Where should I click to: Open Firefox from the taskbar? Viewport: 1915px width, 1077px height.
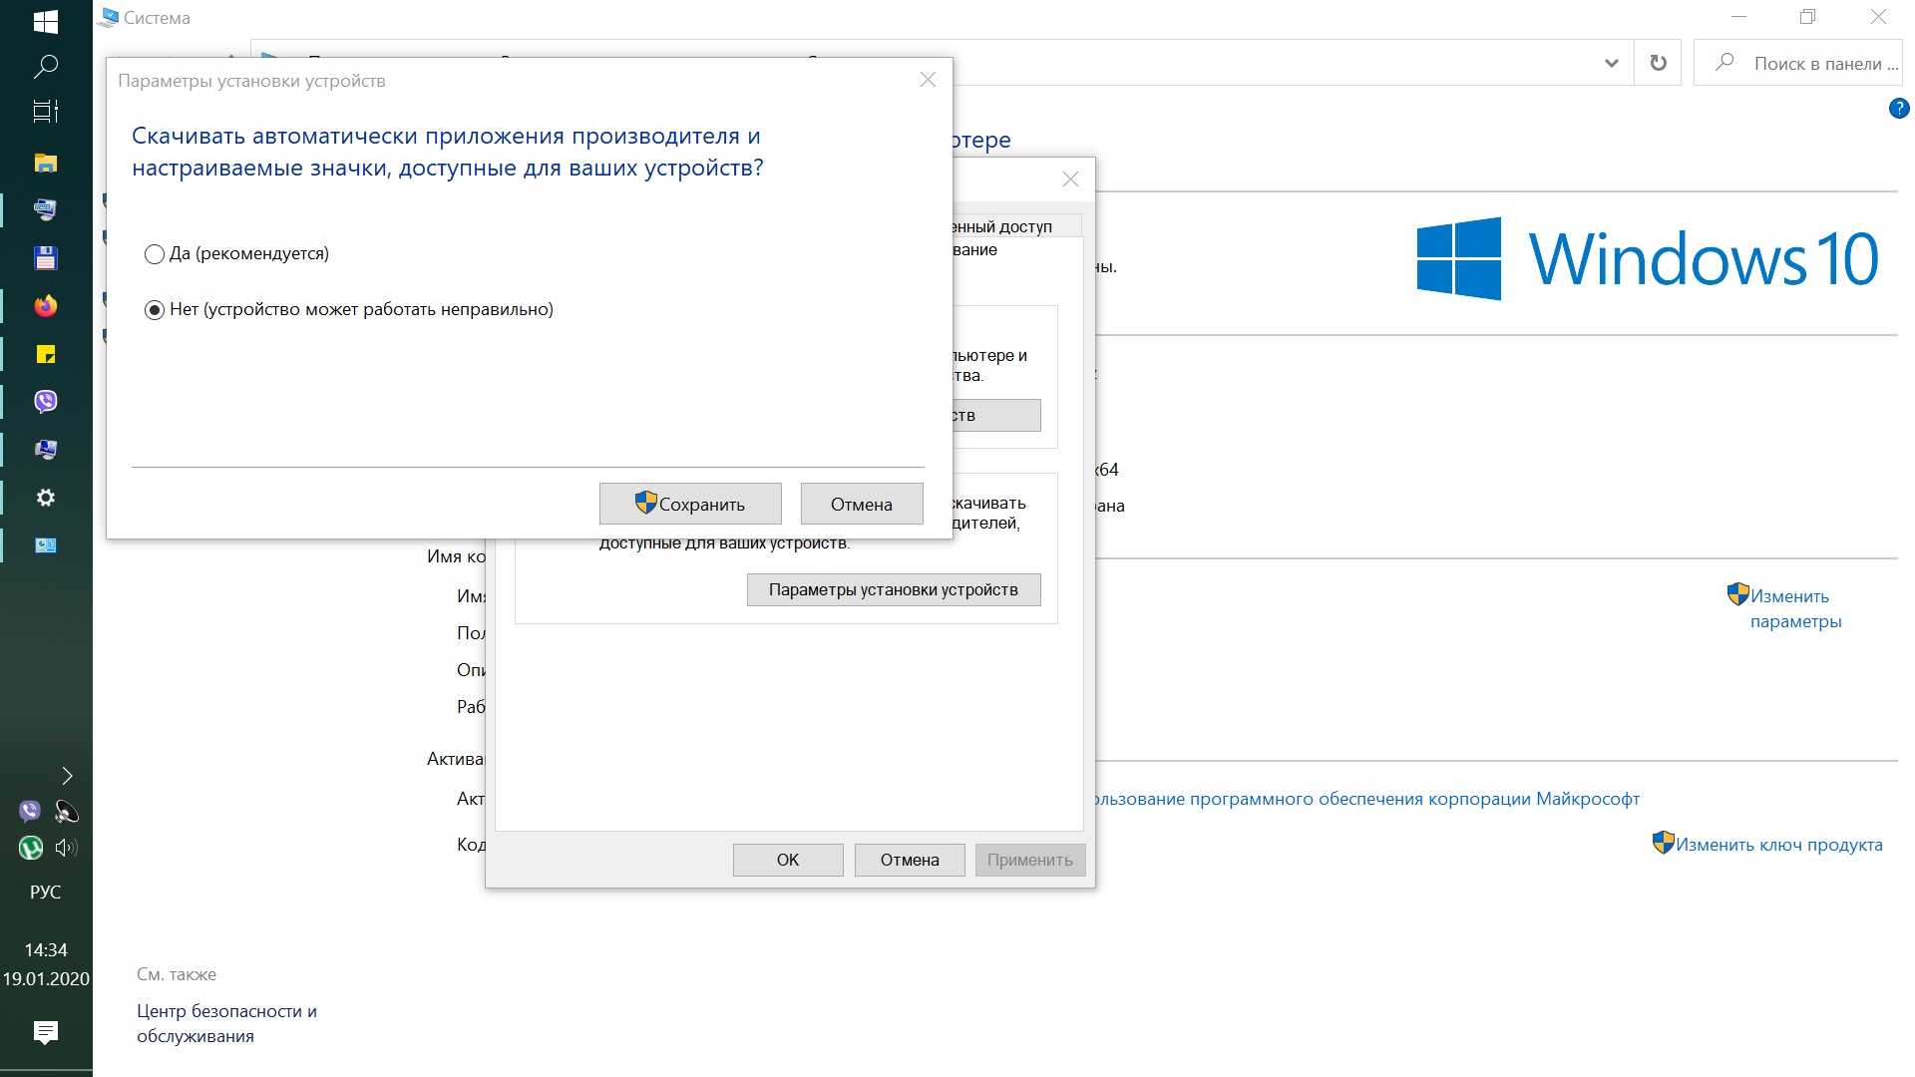[46, 306]
